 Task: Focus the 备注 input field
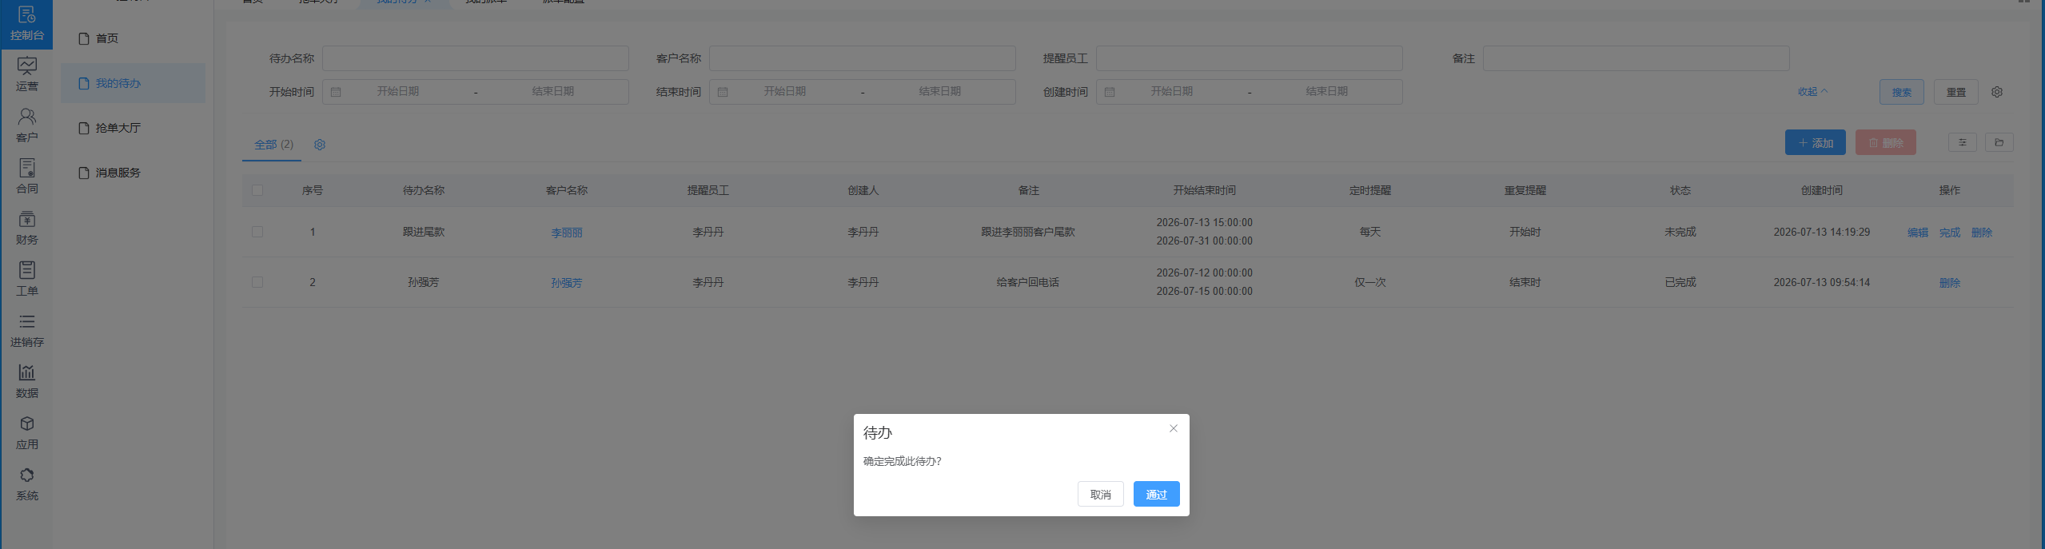click(1636, 58)
